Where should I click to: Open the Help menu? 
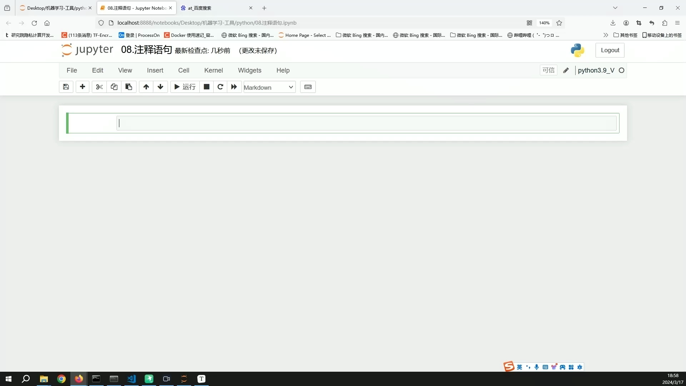(x=283, y=70)
